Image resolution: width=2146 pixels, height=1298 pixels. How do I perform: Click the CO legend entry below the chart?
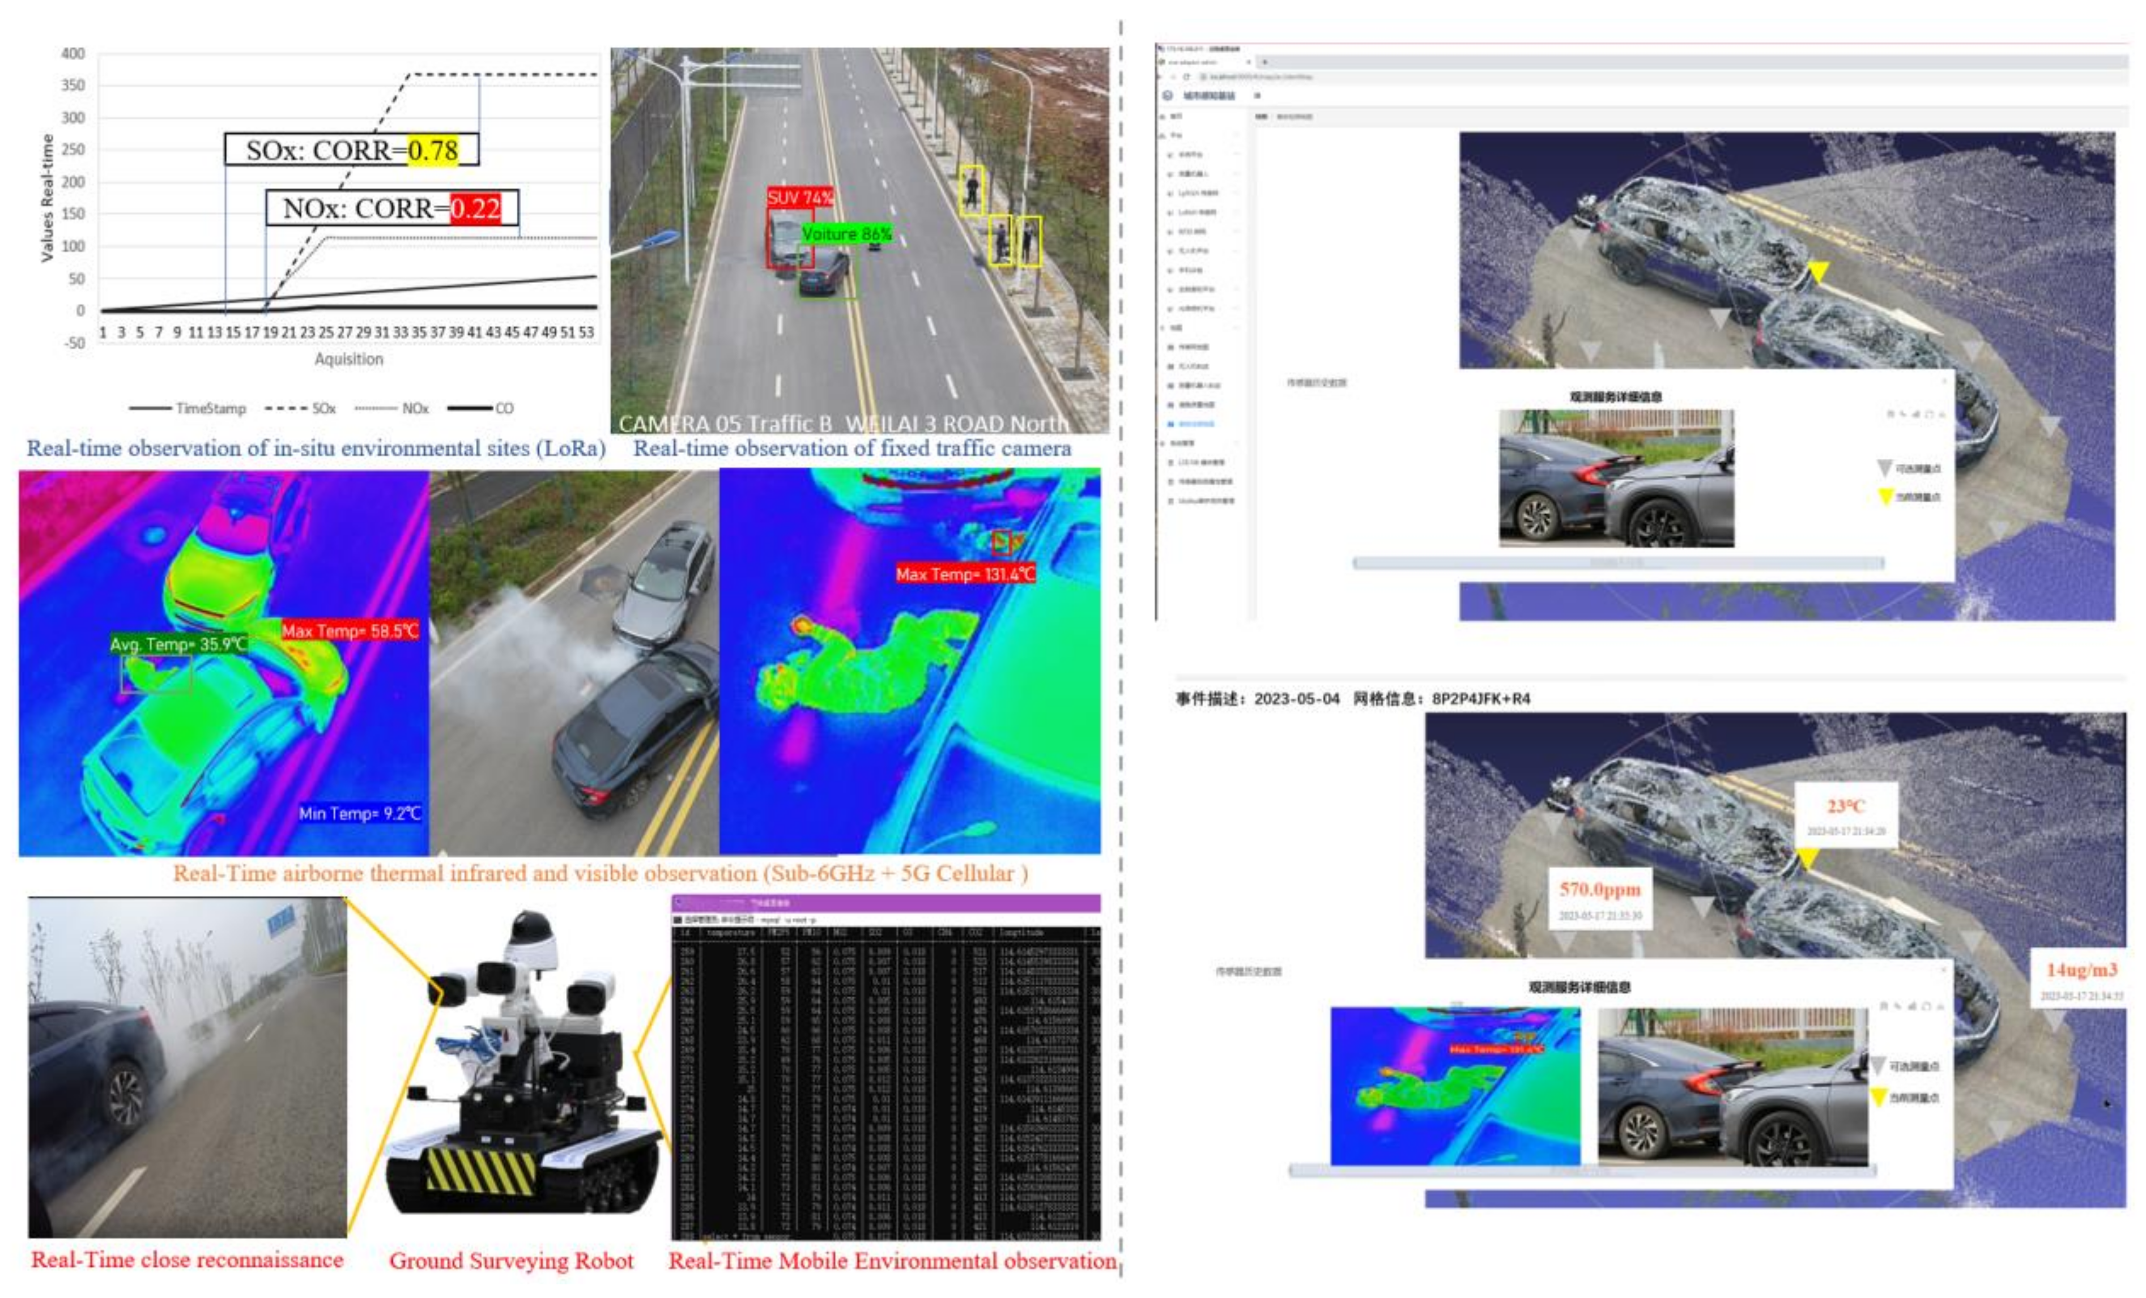pyautogui.click(x=481, y=408)
